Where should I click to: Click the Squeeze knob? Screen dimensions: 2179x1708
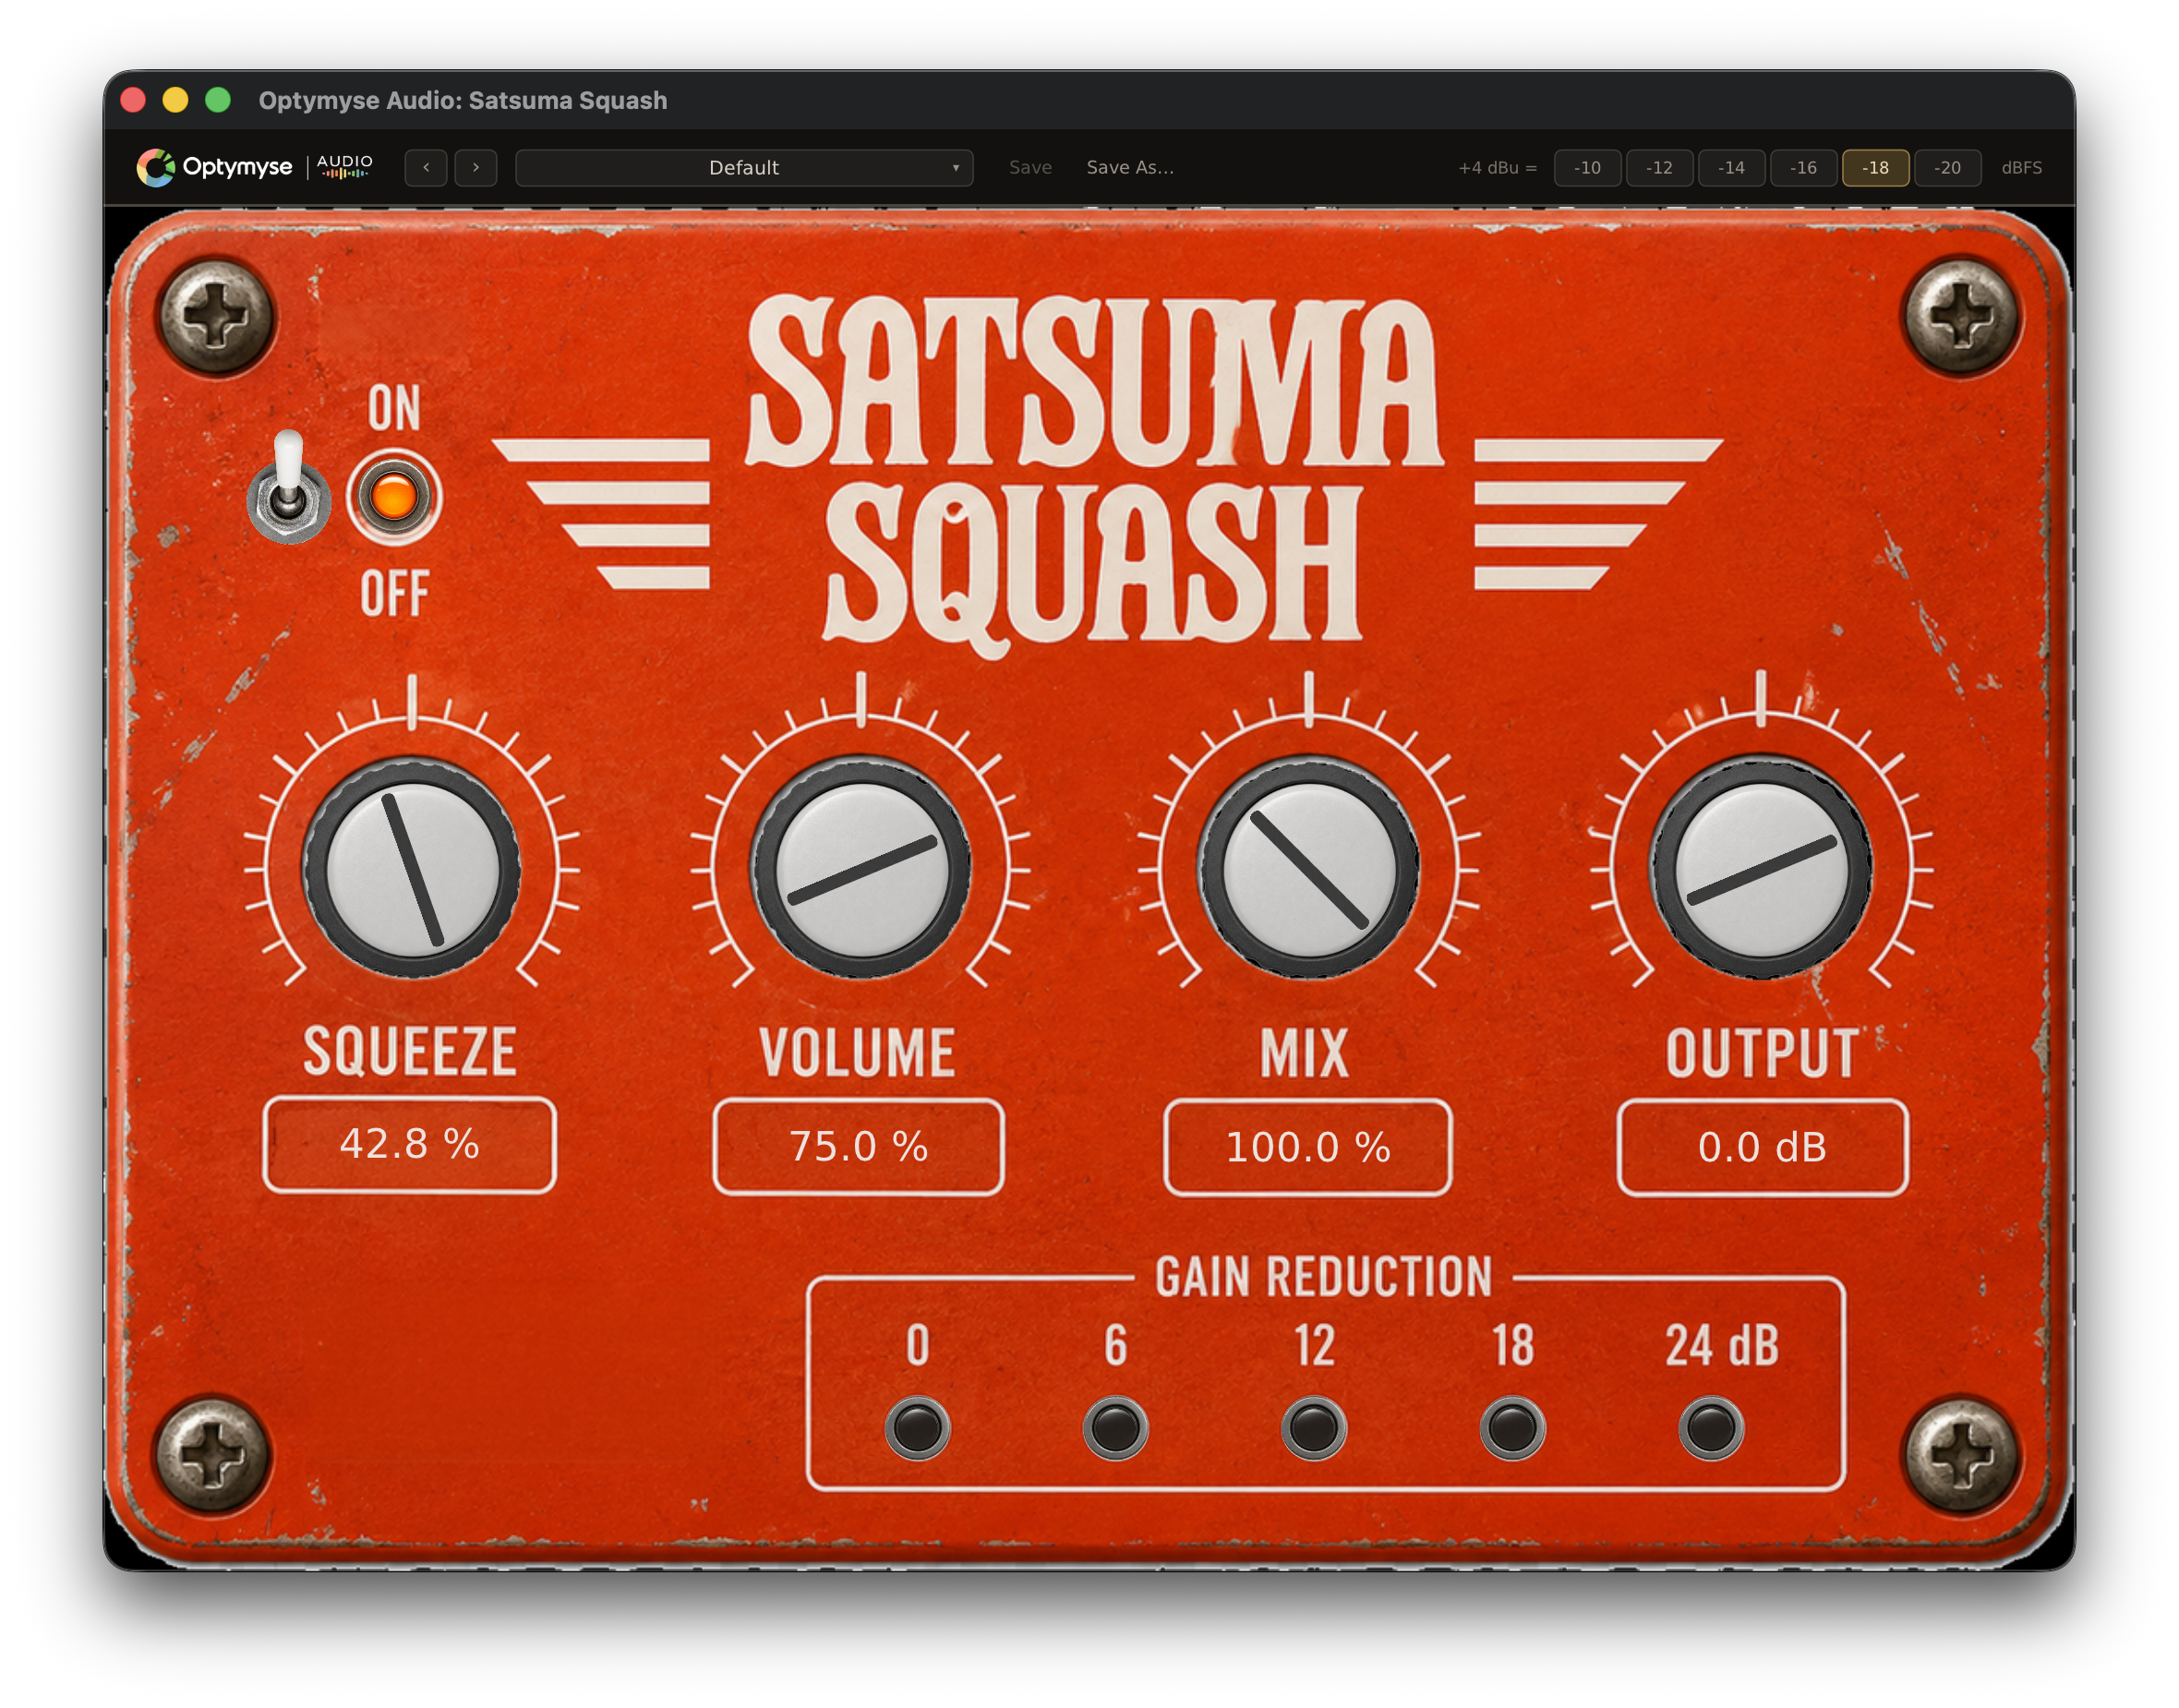pyautogui.click(x=412, y=868)
